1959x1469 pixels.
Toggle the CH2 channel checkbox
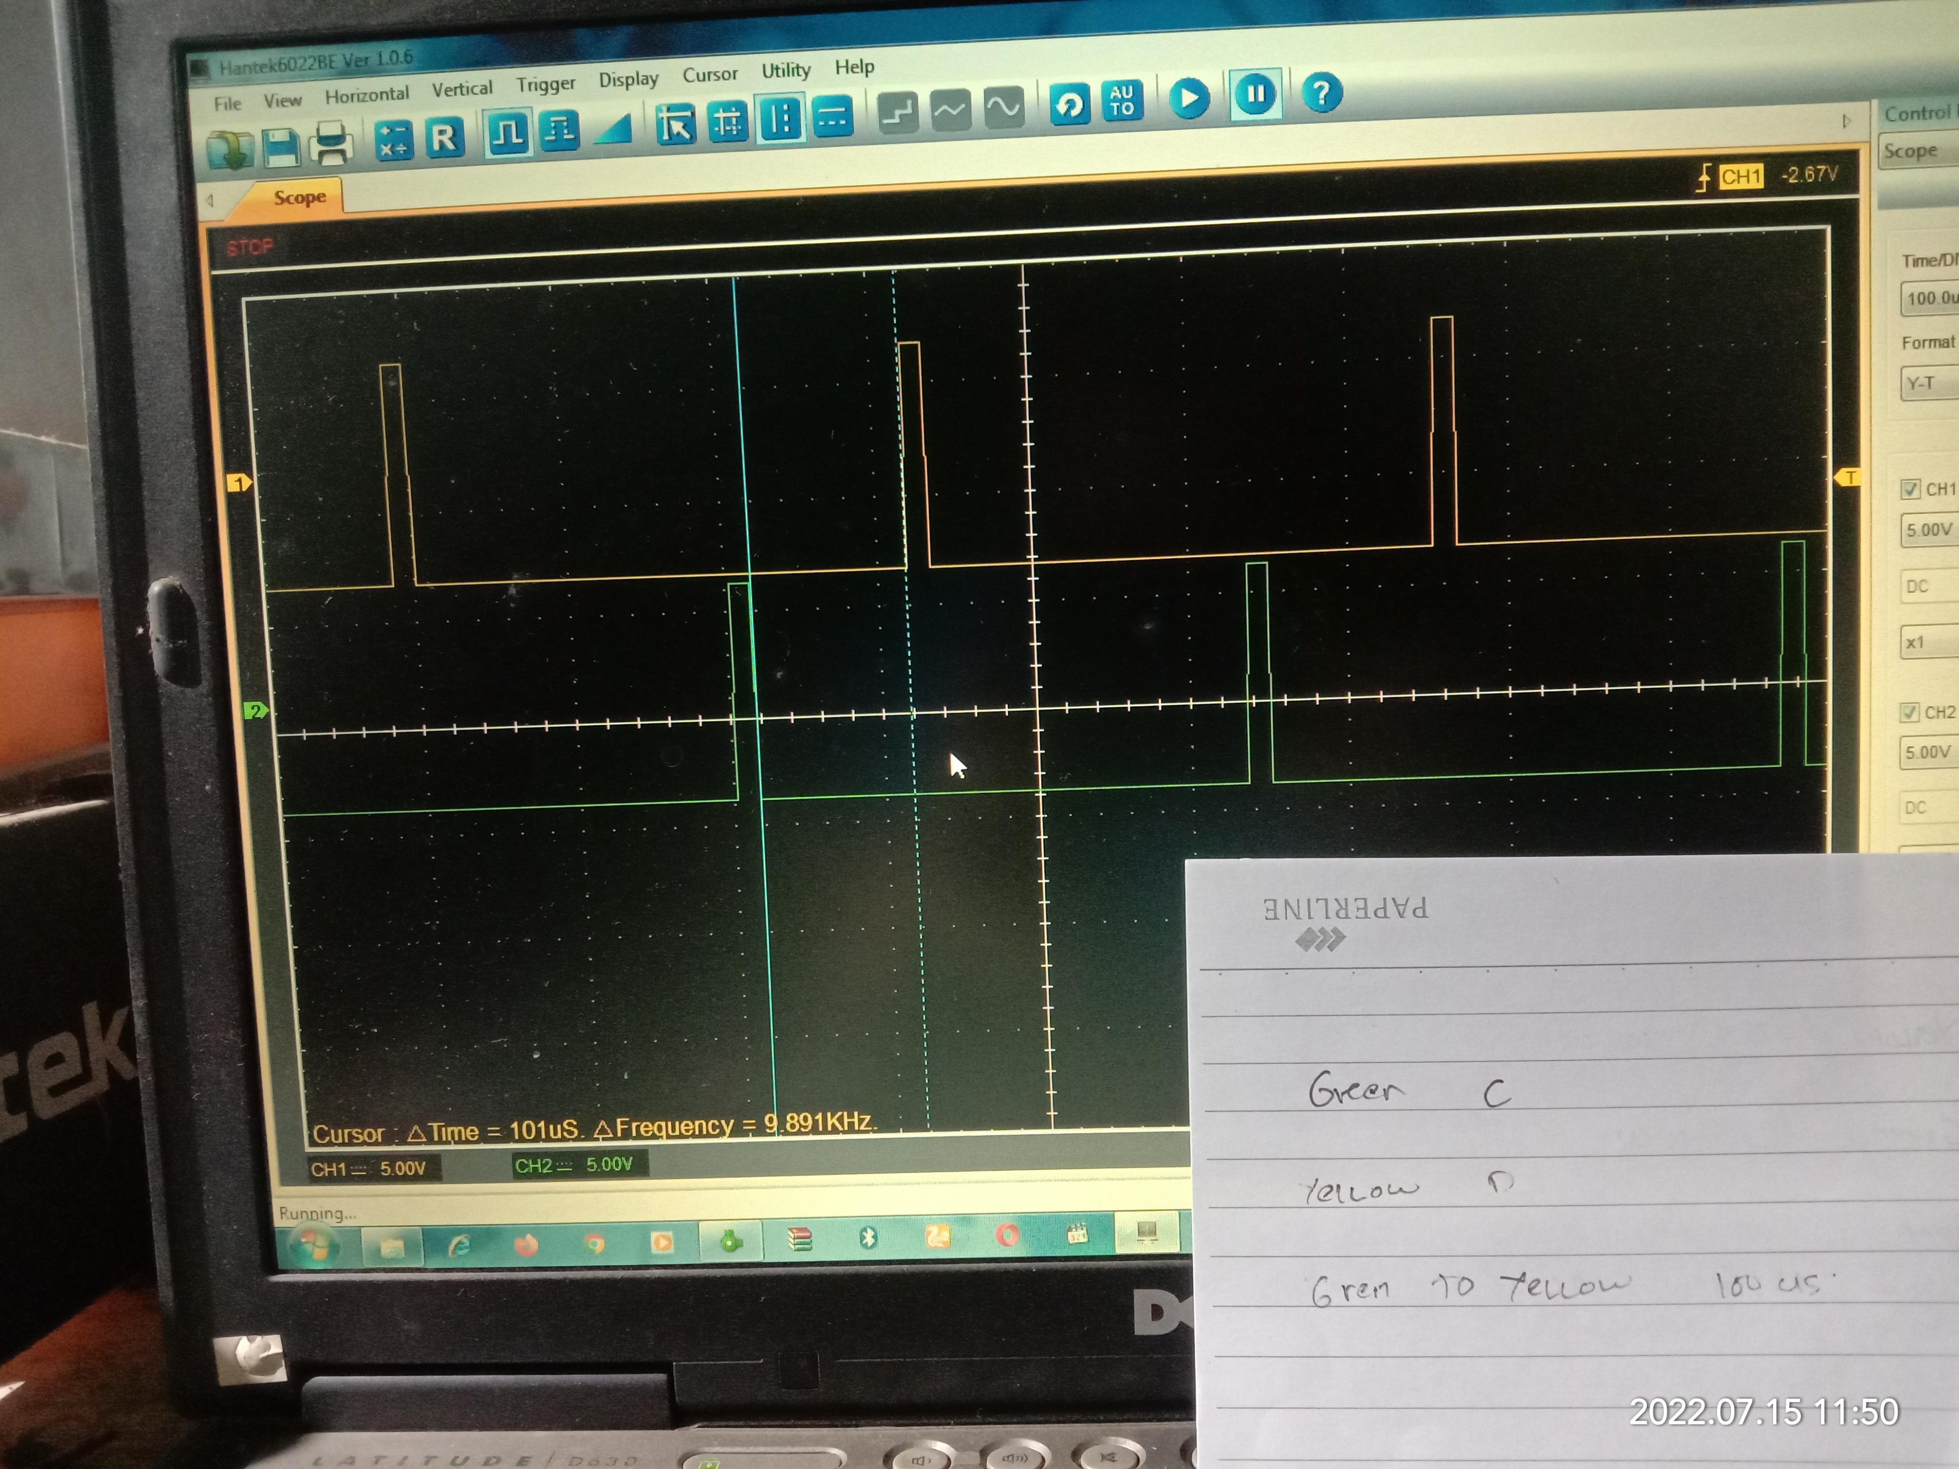click(x=1909, y=713)
